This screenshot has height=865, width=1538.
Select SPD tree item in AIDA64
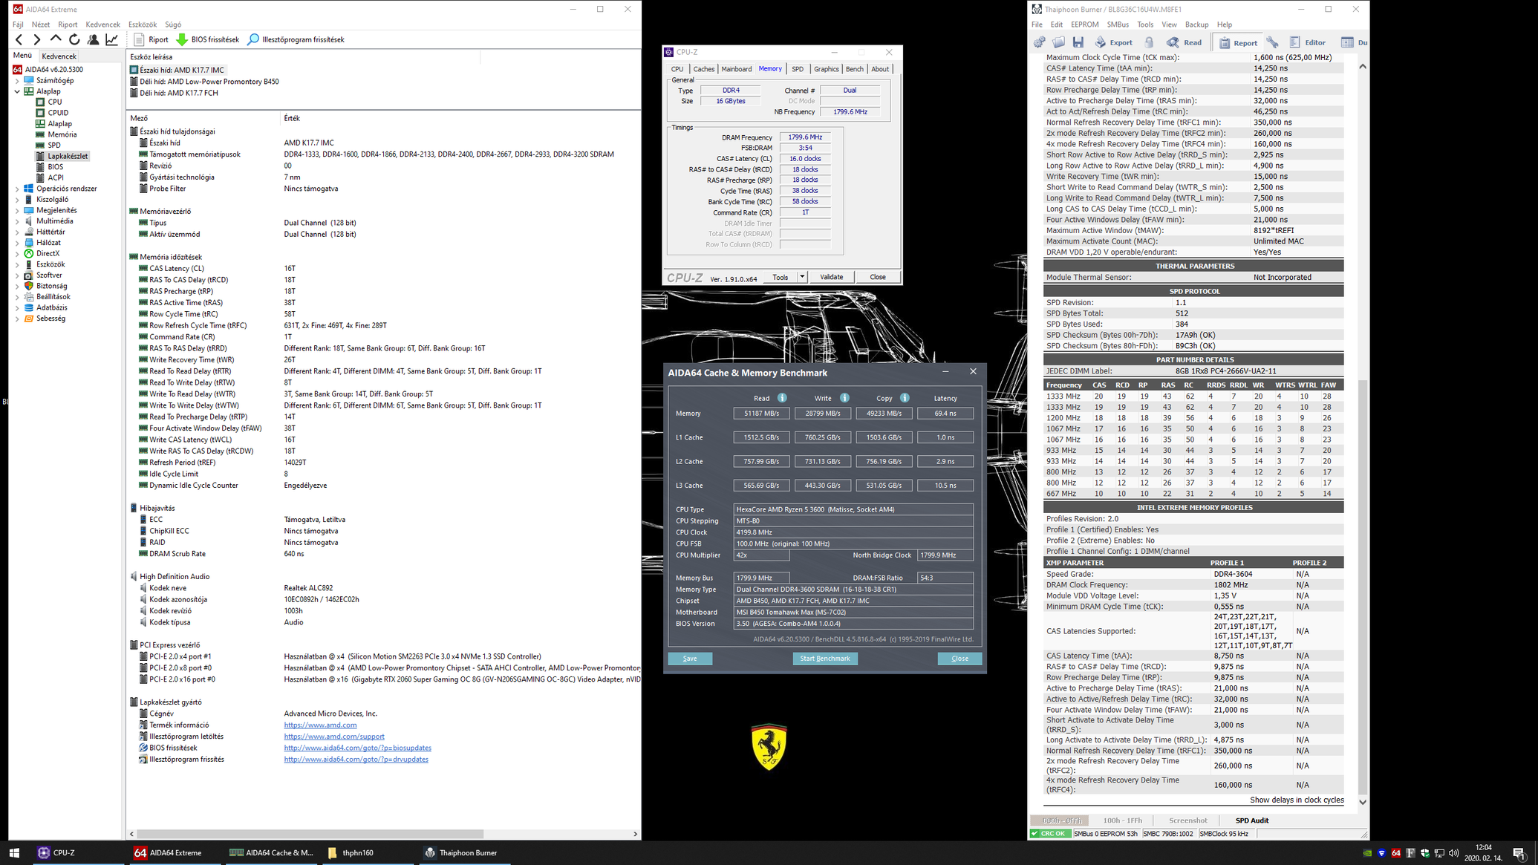tap(54, 146)
